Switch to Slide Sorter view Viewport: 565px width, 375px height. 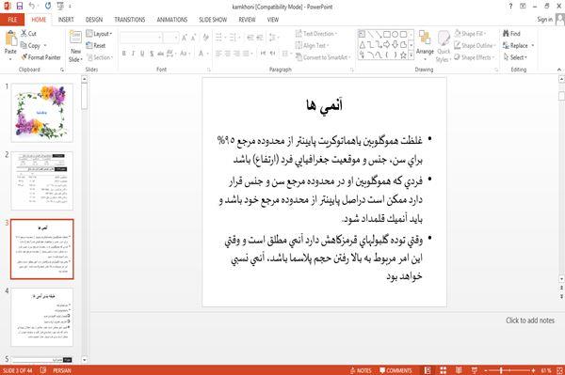444,370
